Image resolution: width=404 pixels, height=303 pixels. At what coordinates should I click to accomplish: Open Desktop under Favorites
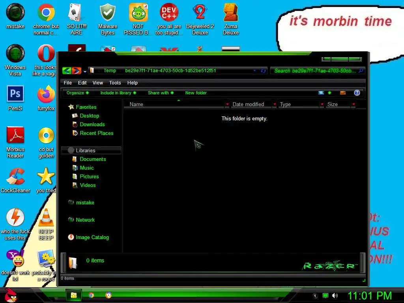point(86,116)
